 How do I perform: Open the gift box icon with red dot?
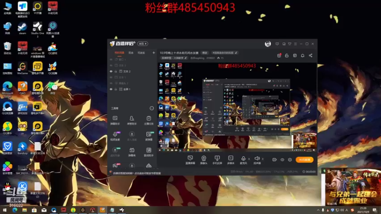tap(279, 56)
